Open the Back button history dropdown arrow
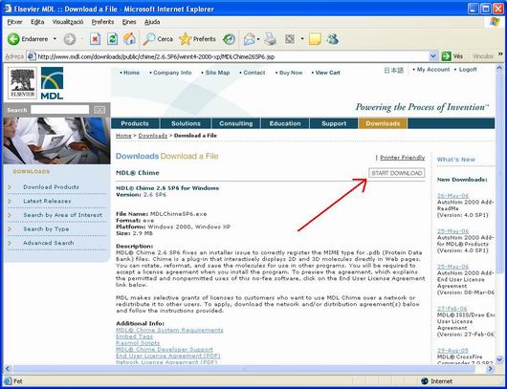Viewport: 507px width, 389px height. coord(55,39)
